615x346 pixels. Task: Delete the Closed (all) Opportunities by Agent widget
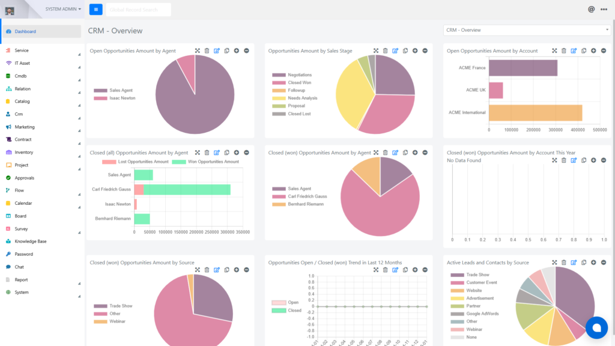207,153
